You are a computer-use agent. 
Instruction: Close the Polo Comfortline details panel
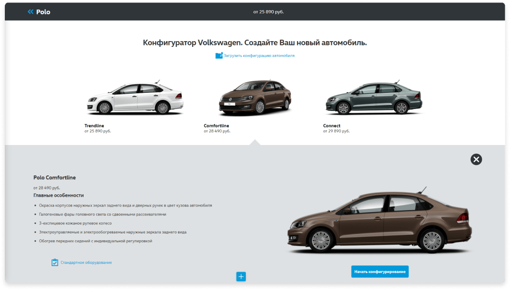(x=476, y=159)
